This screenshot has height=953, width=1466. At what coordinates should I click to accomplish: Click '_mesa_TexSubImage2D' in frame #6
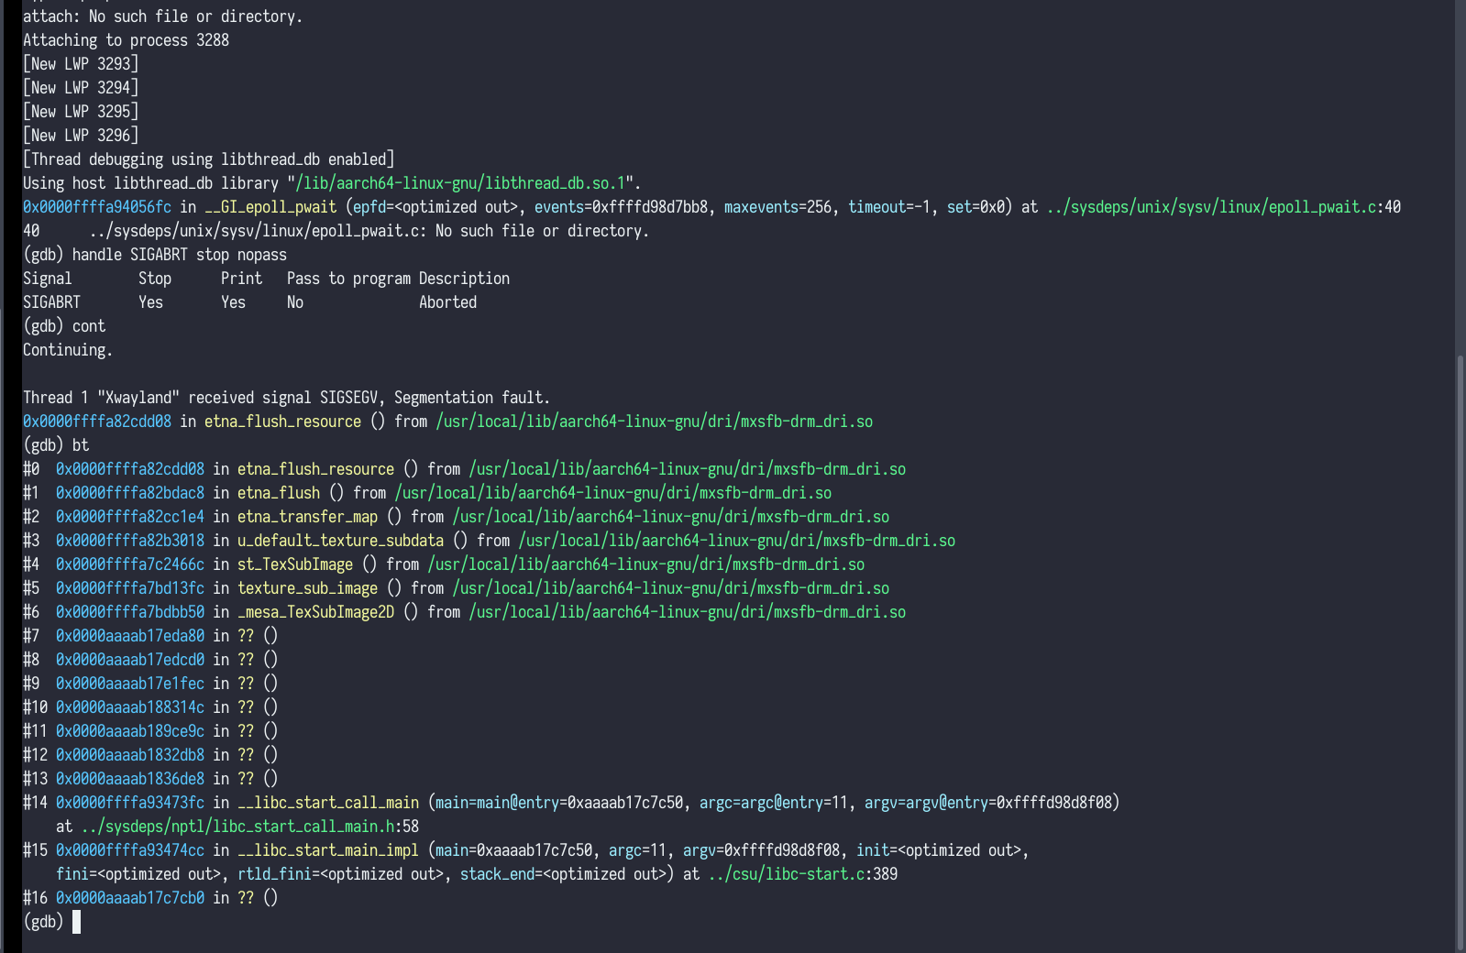click(x=315, y=612)
